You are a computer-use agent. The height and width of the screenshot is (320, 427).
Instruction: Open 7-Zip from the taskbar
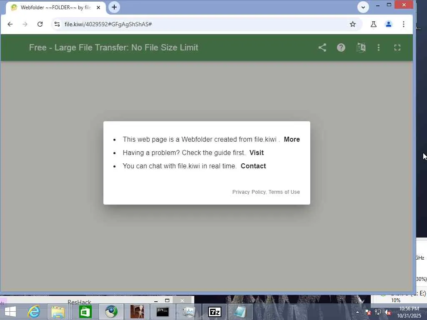tap(215, 312)
